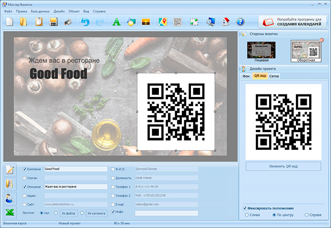Add text with green A icon
This screenshot has width=331, height=228.
click(117, 22)
